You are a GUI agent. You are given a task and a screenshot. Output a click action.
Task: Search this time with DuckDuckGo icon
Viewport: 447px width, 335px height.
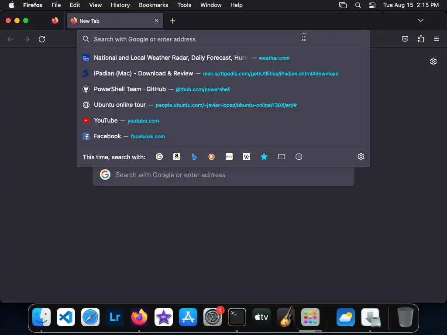coord(212,157)
